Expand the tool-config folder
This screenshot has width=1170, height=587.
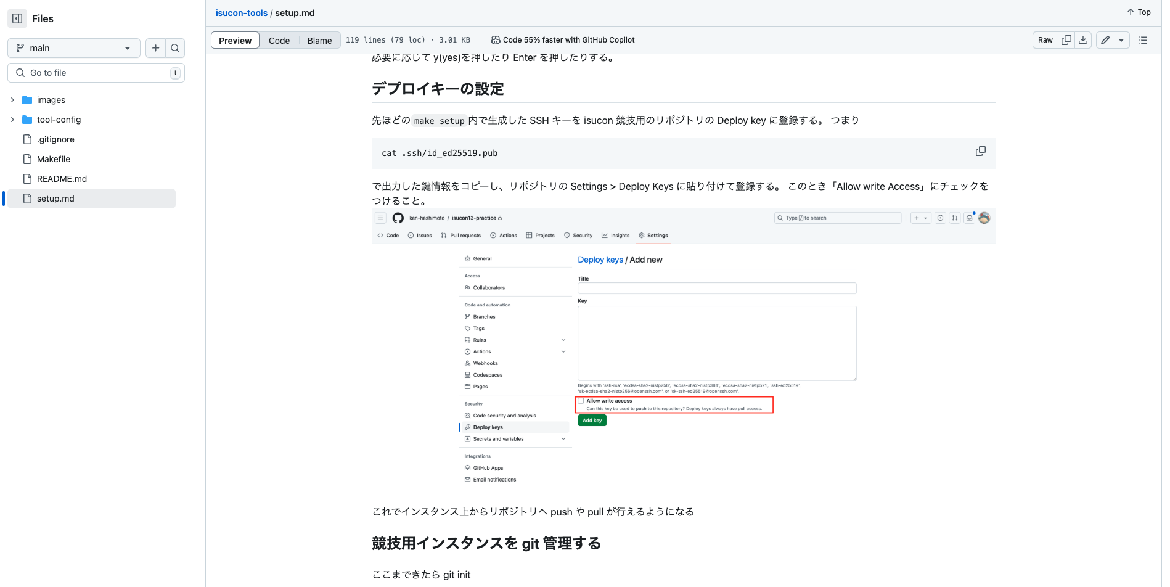(12, 119)
